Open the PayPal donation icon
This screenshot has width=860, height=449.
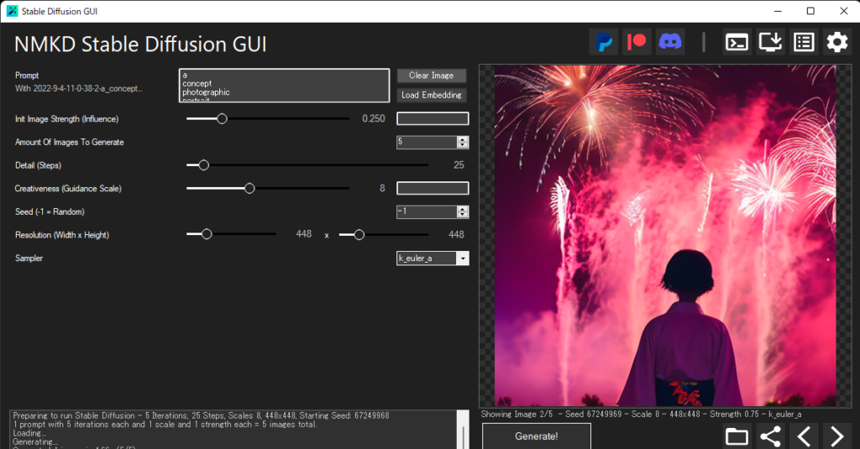click(604, 42)
